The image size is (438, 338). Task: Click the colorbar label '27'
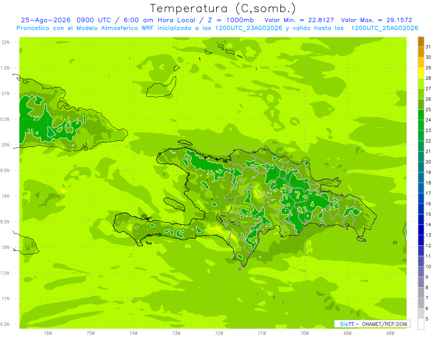(x=429, y=89)
